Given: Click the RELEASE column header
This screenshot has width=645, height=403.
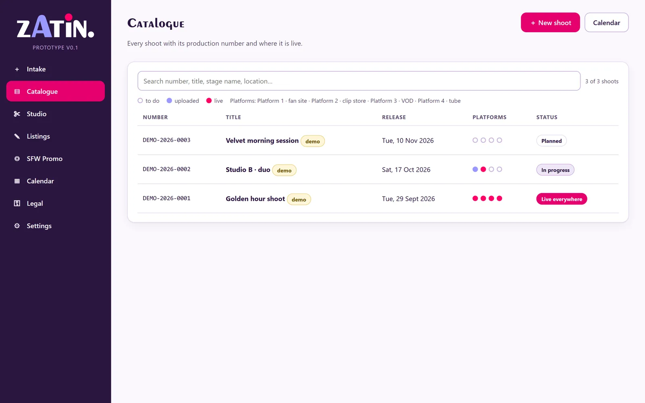Looking at the screenshot, I should click(394, 117).
